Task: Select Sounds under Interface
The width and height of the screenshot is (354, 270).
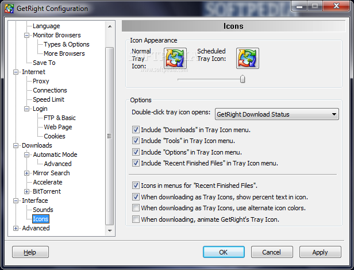Action: click(43, 210)
